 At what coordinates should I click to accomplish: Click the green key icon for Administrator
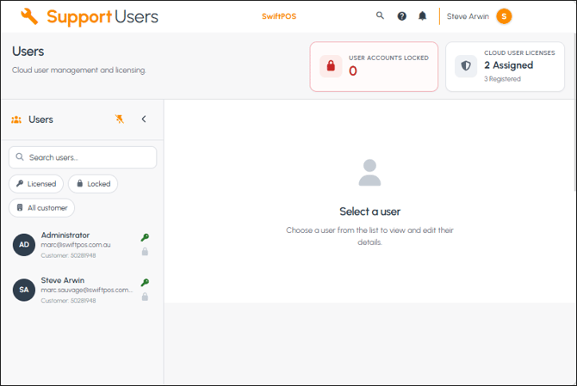tap(145, 237)
